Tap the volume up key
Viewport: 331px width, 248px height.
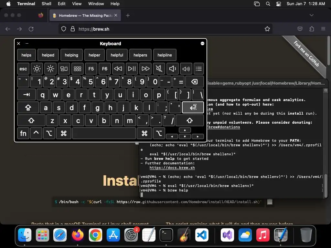click(186, 68)
